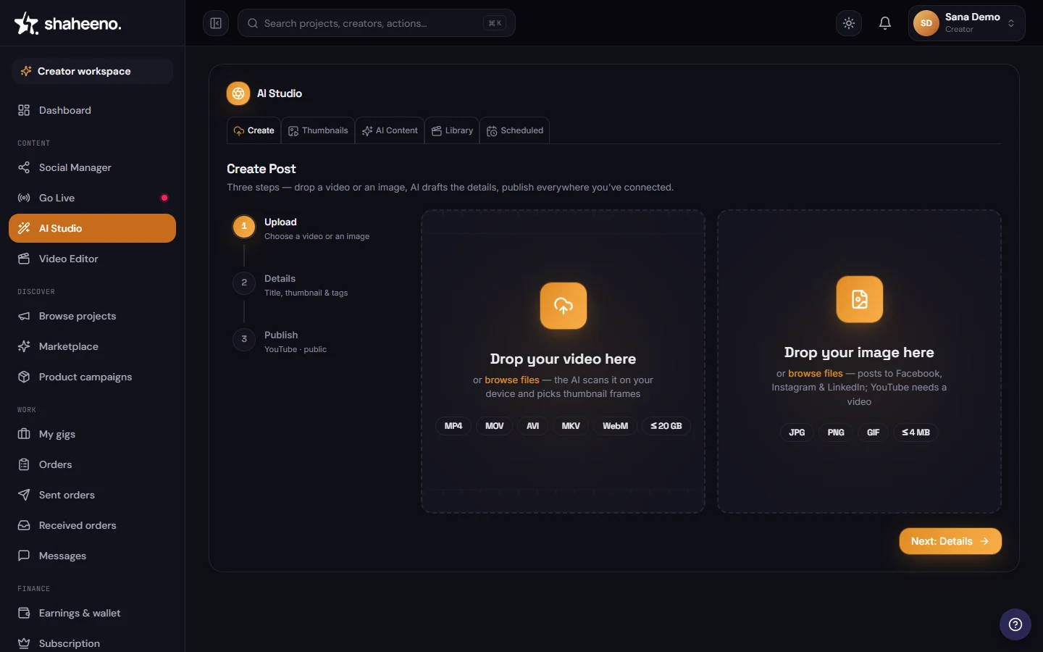The height and width of the screenshot is (652, 1043).
Task: Click the ≤4 MB size chip
Action: point(916,432)
